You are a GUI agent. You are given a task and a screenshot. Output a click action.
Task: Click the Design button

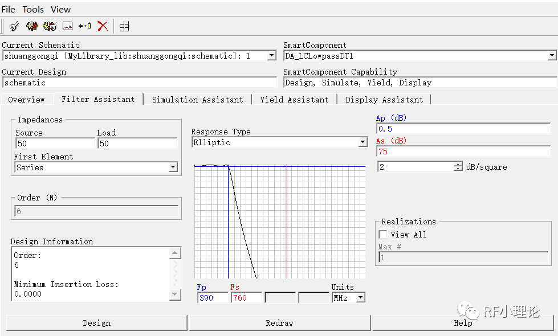(x=97, y=323)
